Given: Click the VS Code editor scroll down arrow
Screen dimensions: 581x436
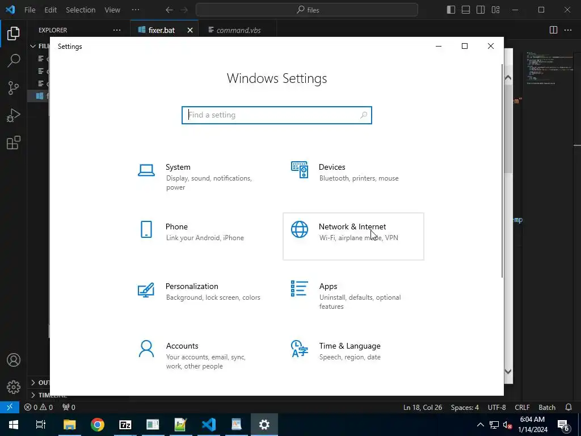Looking at the screenshot, I should [x=508, y=371].
